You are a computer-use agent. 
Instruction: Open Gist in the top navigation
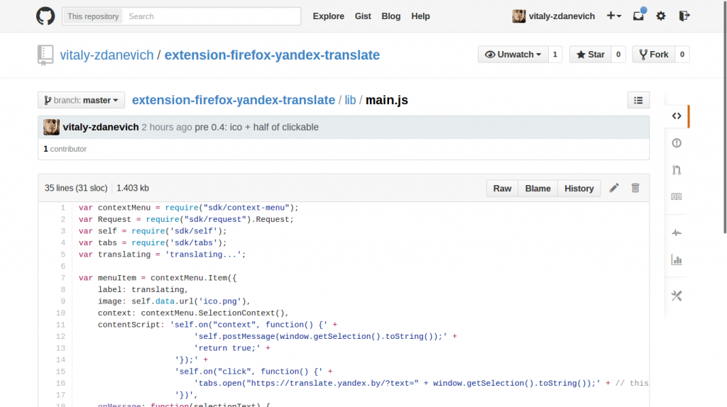point(363,16)
